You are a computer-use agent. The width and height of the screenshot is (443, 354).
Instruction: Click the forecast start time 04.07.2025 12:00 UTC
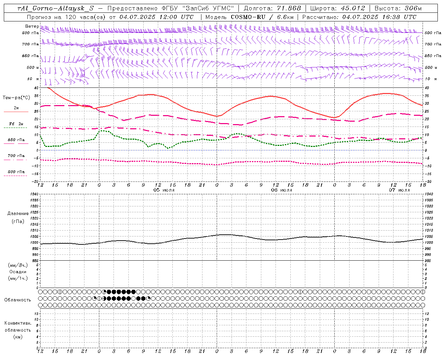tap(156, 17)
